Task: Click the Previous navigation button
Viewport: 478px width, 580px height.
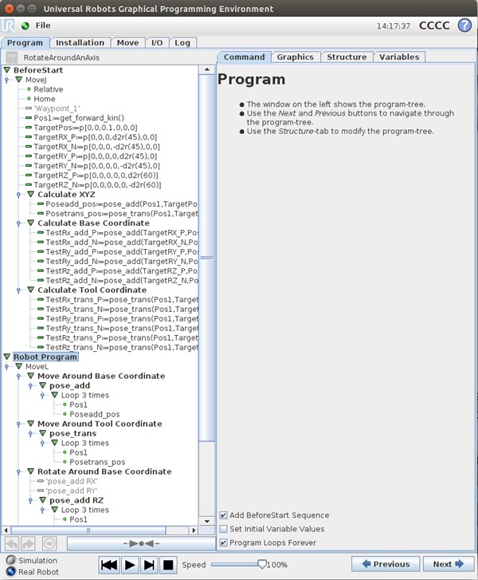Action: point(386,564)
